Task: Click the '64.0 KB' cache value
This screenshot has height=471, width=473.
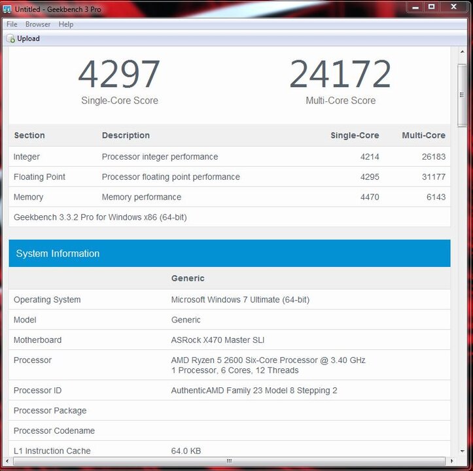Action: 186,451
